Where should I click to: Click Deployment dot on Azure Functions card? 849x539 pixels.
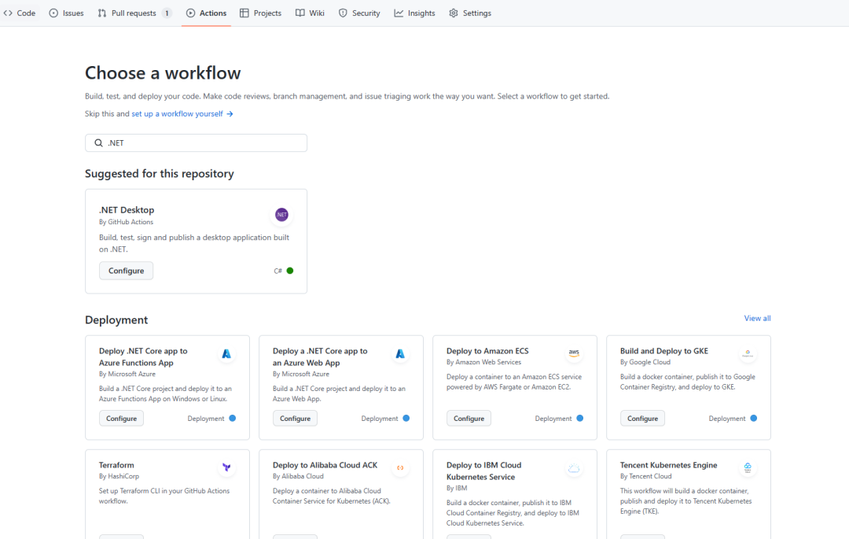pyautogui.click(x=232, y=418)
